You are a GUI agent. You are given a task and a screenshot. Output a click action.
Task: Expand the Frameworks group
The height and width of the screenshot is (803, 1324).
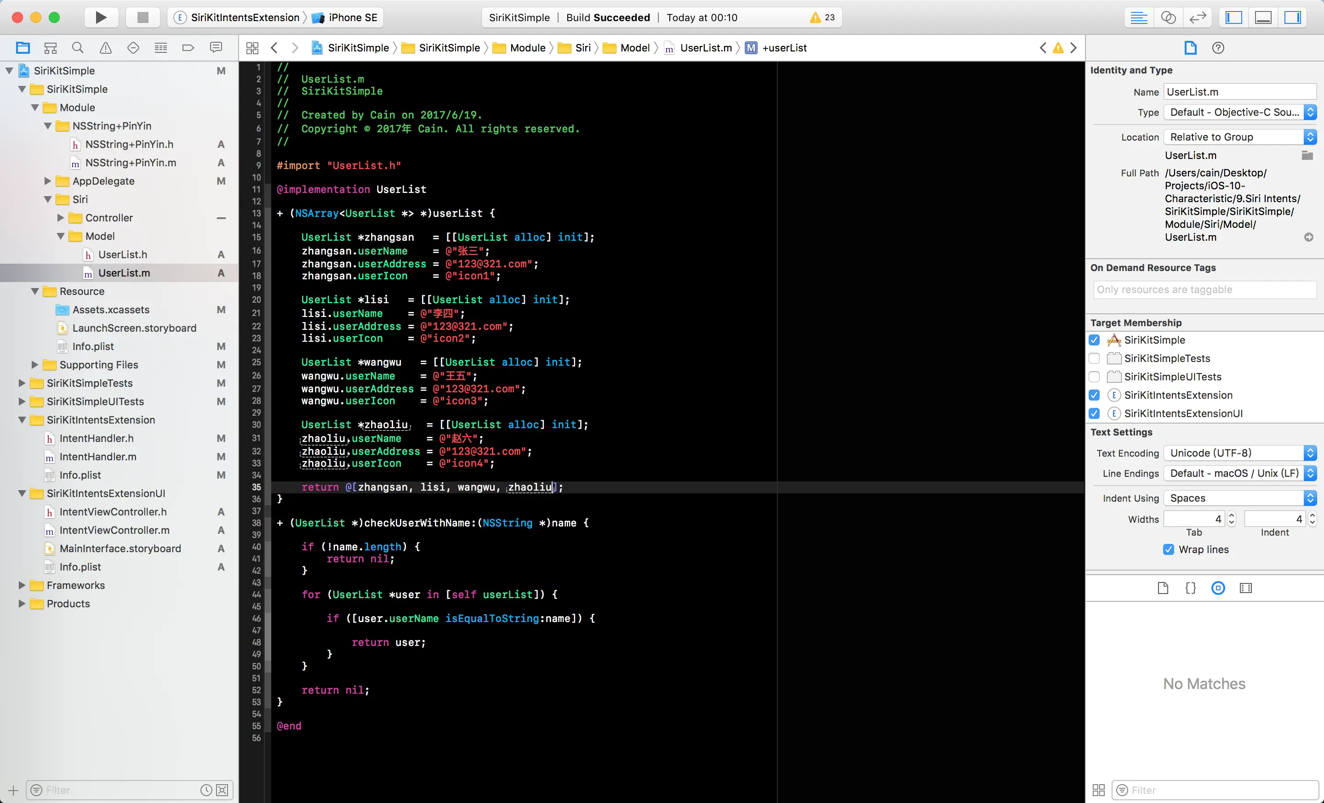pos(22,585)
